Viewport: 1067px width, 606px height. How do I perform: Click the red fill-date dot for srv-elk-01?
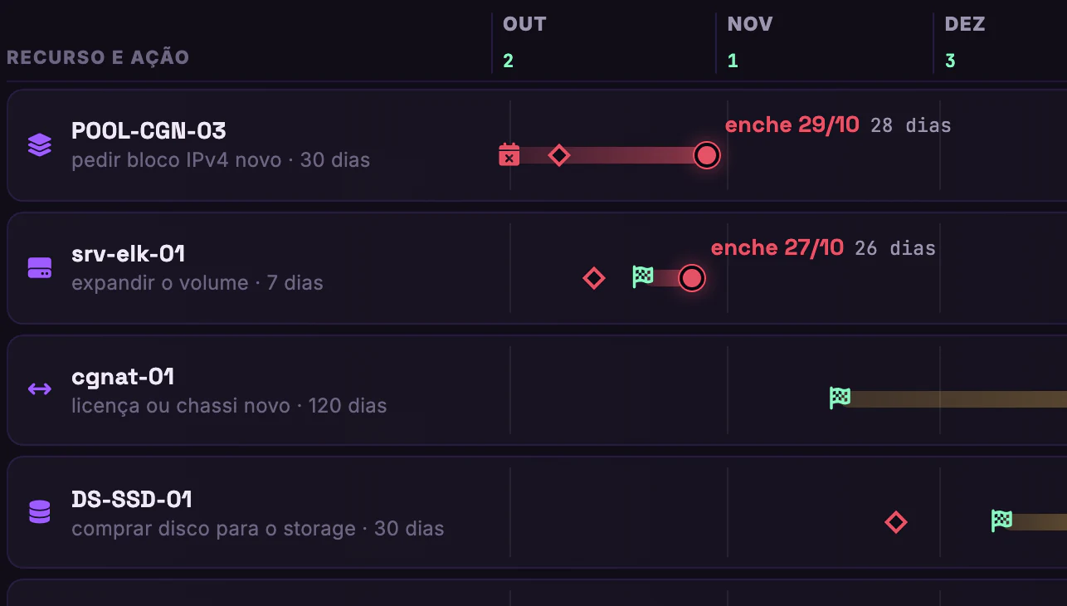pos(691,278)
